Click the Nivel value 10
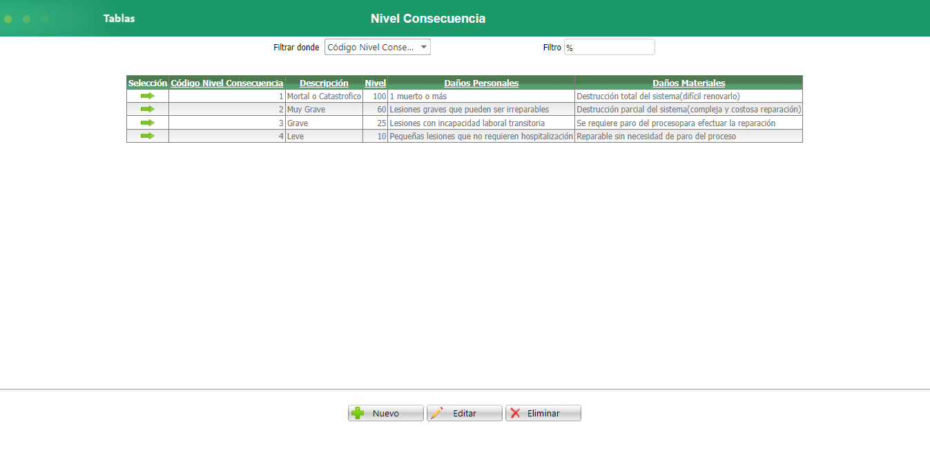The height and width of the screenshot is (453, 930). 375,137
